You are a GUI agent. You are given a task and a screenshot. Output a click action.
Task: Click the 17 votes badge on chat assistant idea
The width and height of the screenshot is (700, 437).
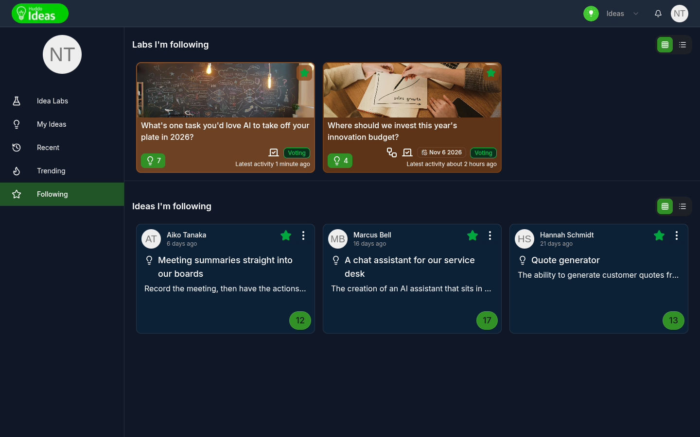(487, 320)
